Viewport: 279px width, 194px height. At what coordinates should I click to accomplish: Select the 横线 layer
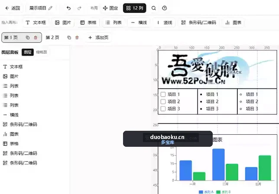click(x=35, y=115)
